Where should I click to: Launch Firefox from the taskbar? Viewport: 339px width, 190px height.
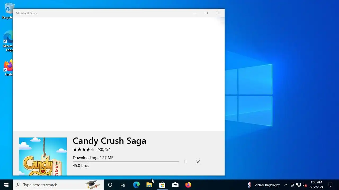click(188, 185)
